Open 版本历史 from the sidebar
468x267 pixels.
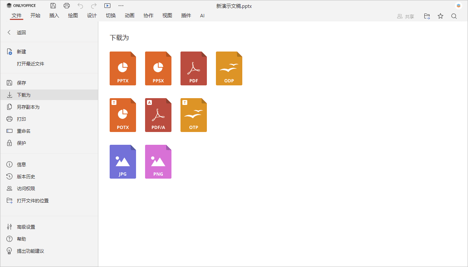coord(26,177)
